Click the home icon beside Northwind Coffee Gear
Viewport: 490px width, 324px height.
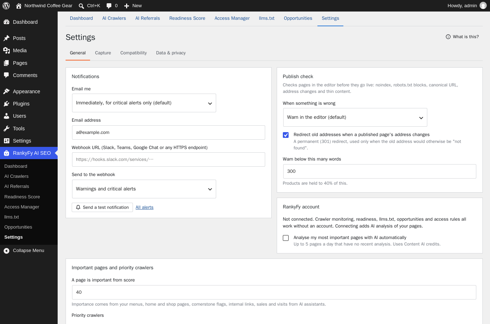click(x=19, y=6)
